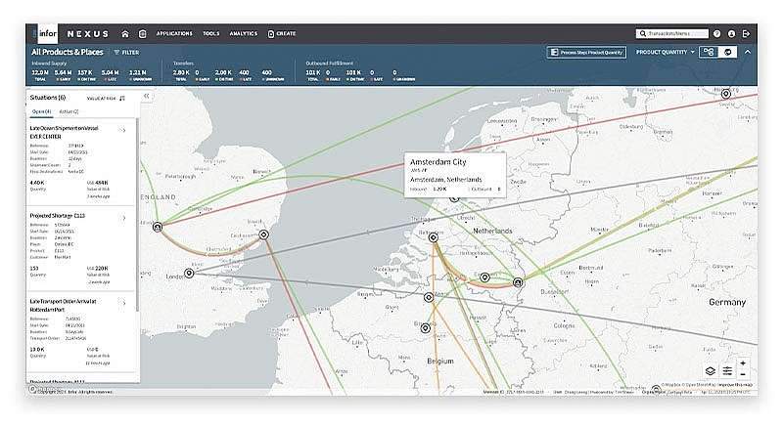Switch to network graph view
Screen dimensions: 783x426
(709, 52)
